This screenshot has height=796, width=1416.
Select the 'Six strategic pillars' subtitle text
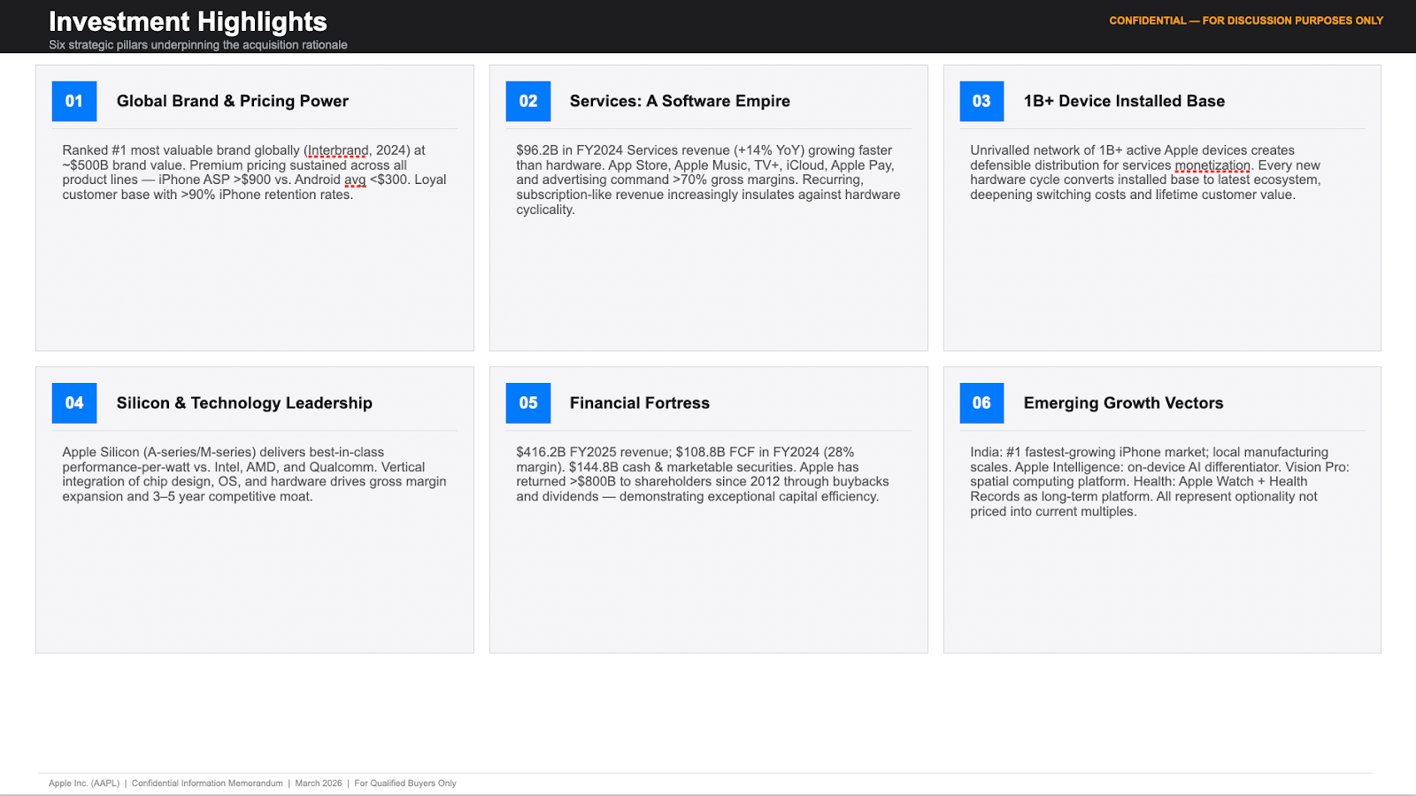click(198, 45)
